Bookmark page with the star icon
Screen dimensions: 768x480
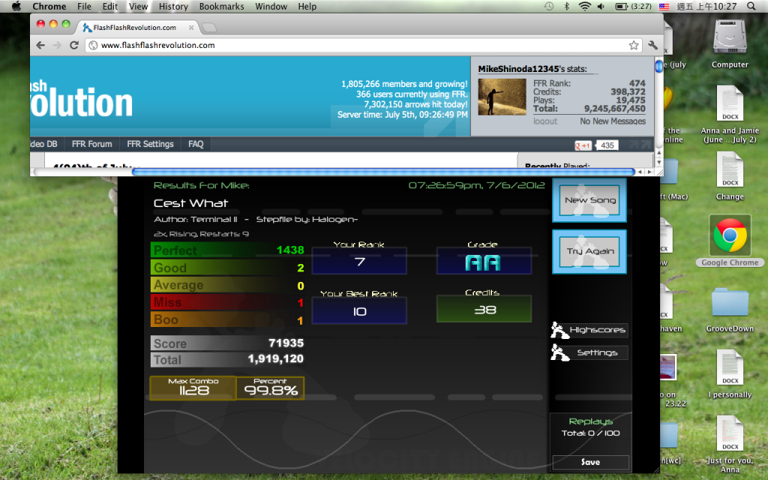[634, 45]
